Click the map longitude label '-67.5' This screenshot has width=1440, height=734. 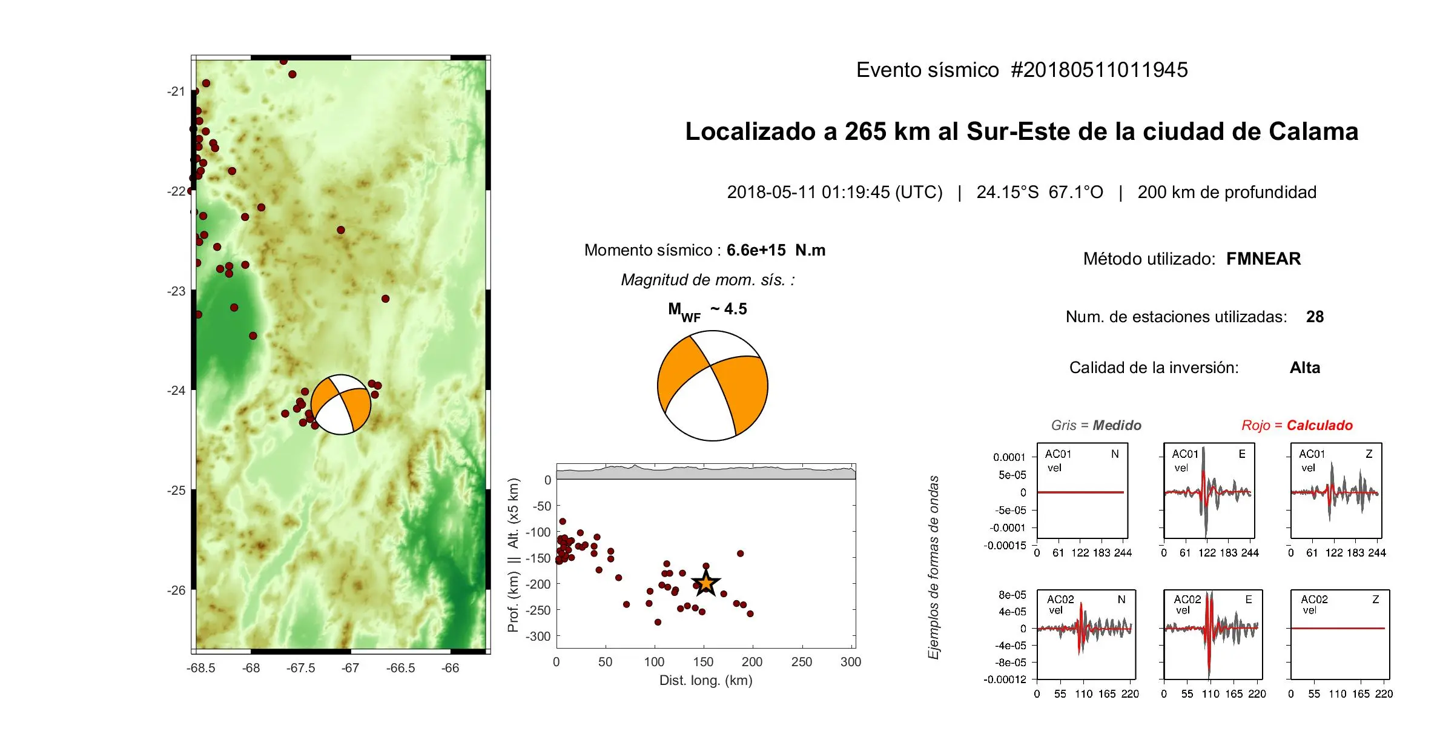pyautogui.click(x=301, y=668)
